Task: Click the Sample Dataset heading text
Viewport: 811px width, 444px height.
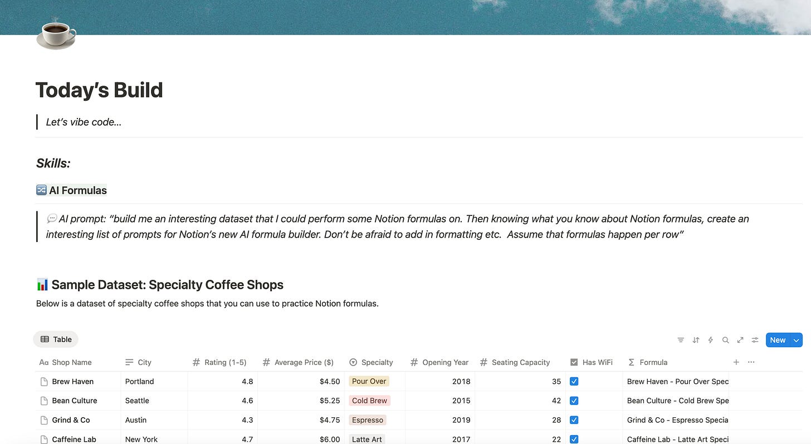Action: (168, 285)
